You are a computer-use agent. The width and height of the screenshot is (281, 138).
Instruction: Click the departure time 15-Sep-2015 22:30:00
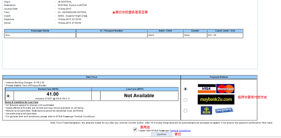[69, 19]
